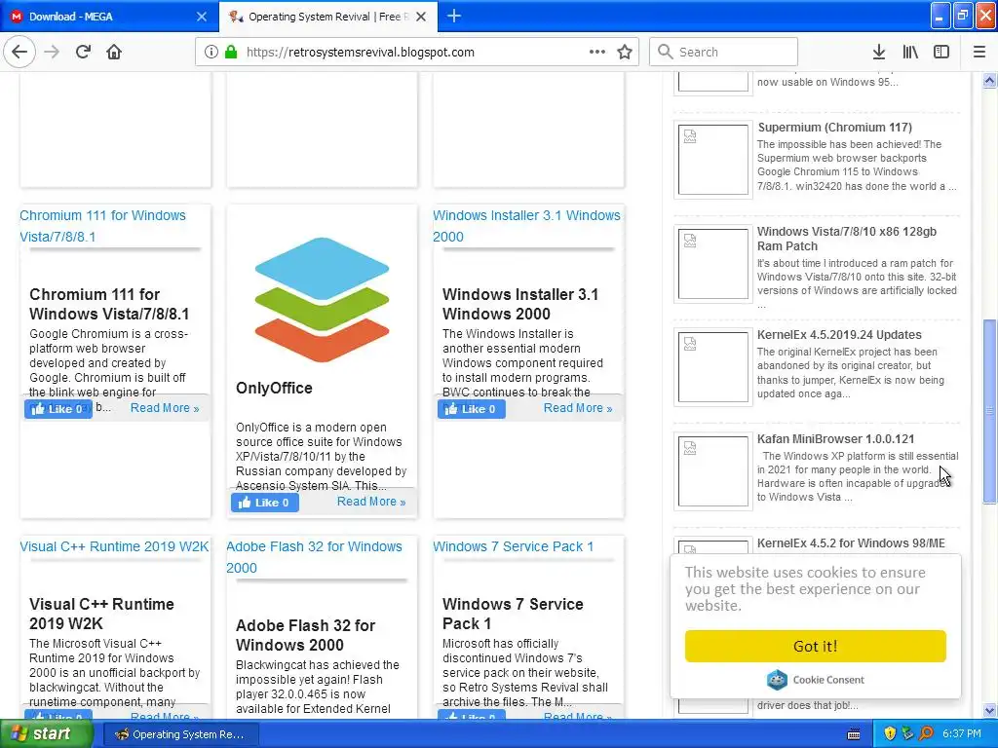Read More on OnlyOffice post
998x748 pixels.
pyautogui.click(x=371, y=502)
